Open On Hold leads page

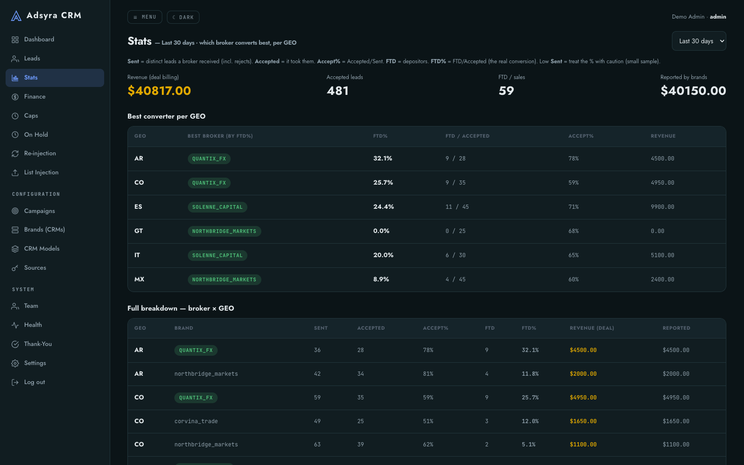click(55, 135)
